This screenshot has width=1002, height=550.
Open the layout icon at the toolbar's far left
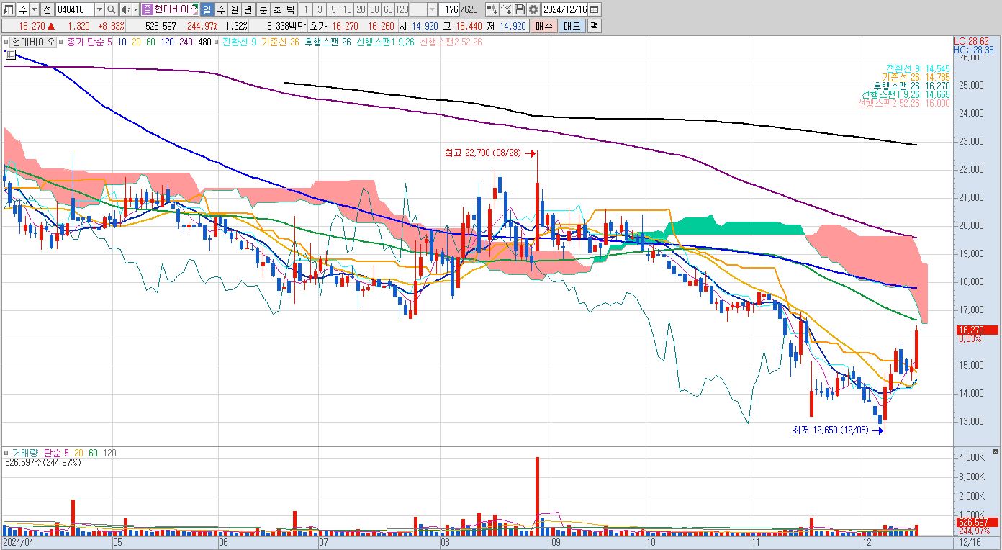9,9
